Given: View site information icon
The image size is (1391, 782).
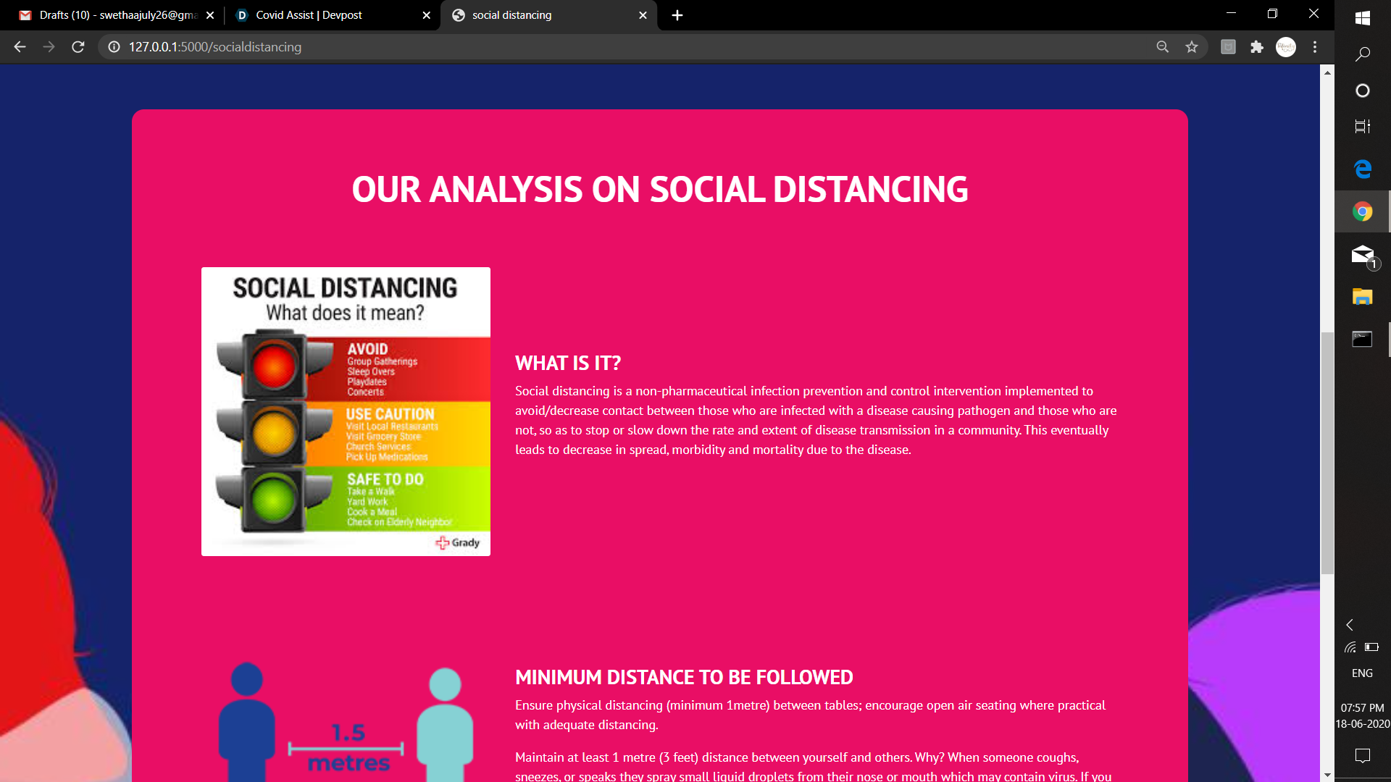Looking at the screenshot, I should [x=114, y=47].
